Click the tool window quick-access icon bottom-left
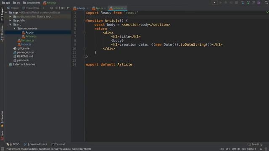Viewport: 269px width, 151px height. coord(3,149)
